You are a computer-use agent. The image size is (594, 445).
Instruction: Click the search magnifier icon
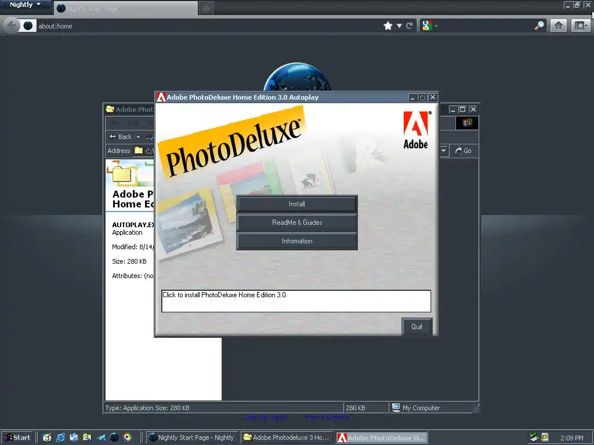click(539, 25)
